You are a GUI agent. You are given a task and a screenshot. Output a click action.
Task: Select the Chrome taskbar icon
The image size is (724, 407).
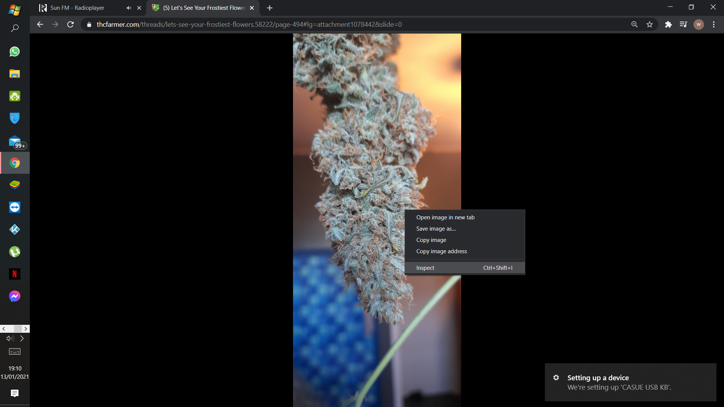14,163
